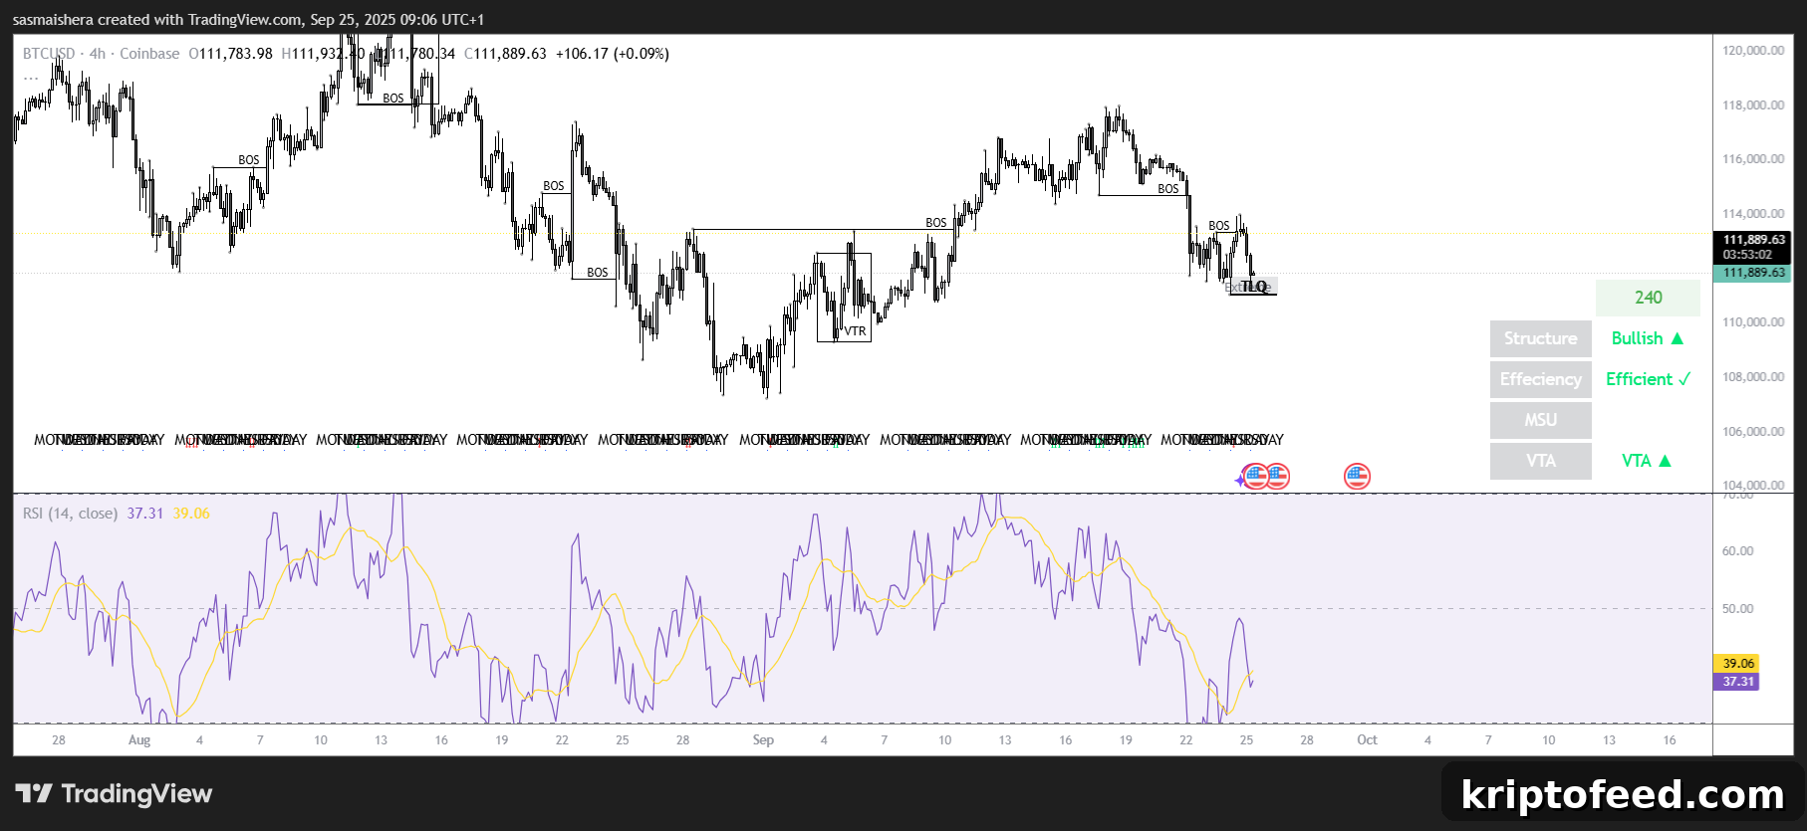Viewport: 1807px width, 831px height.
Task: Click the green Efficient check cell
Action: point(1648,379)
